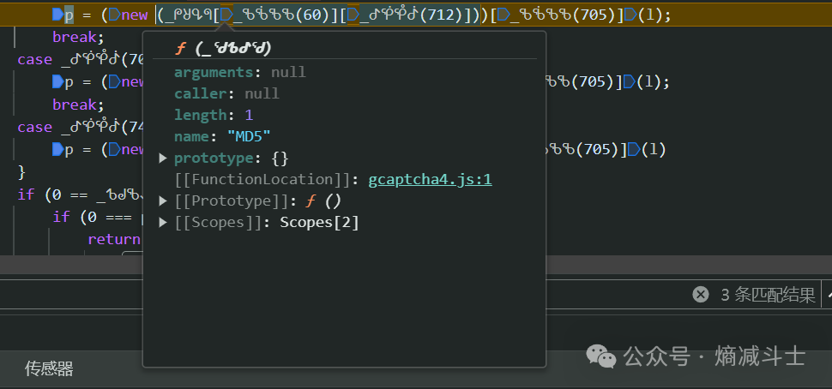The height and width of the screenshot is (389, 832).
Task: Clear the search field with X icon
Action: click(701, 295)
